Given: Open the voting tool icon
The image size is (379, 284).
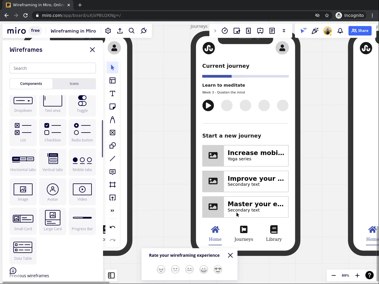Looking at the screenshot, I should 237,31.
